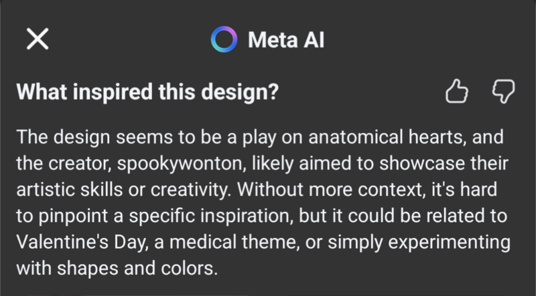Click the word 'showcase' in the response
536x296 pixels.
coord(422,163)
